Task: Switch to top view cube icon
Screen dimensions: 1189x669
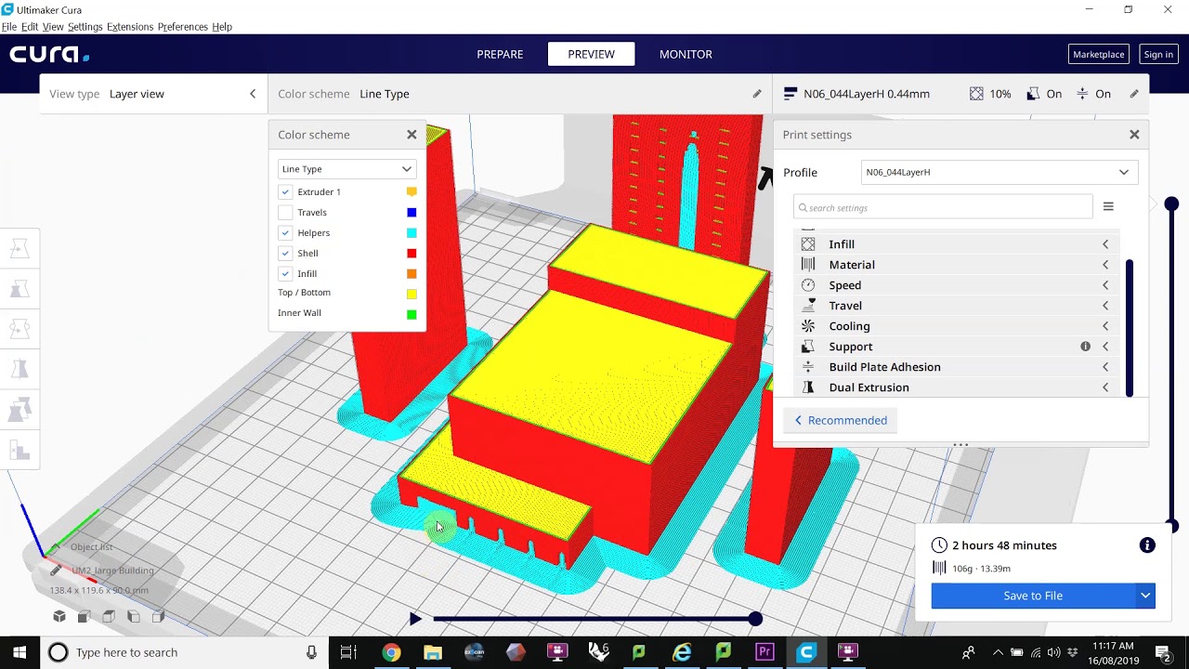Action: pos(109,616)
